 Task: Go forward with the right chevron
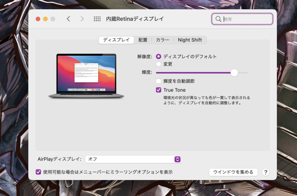82,19
